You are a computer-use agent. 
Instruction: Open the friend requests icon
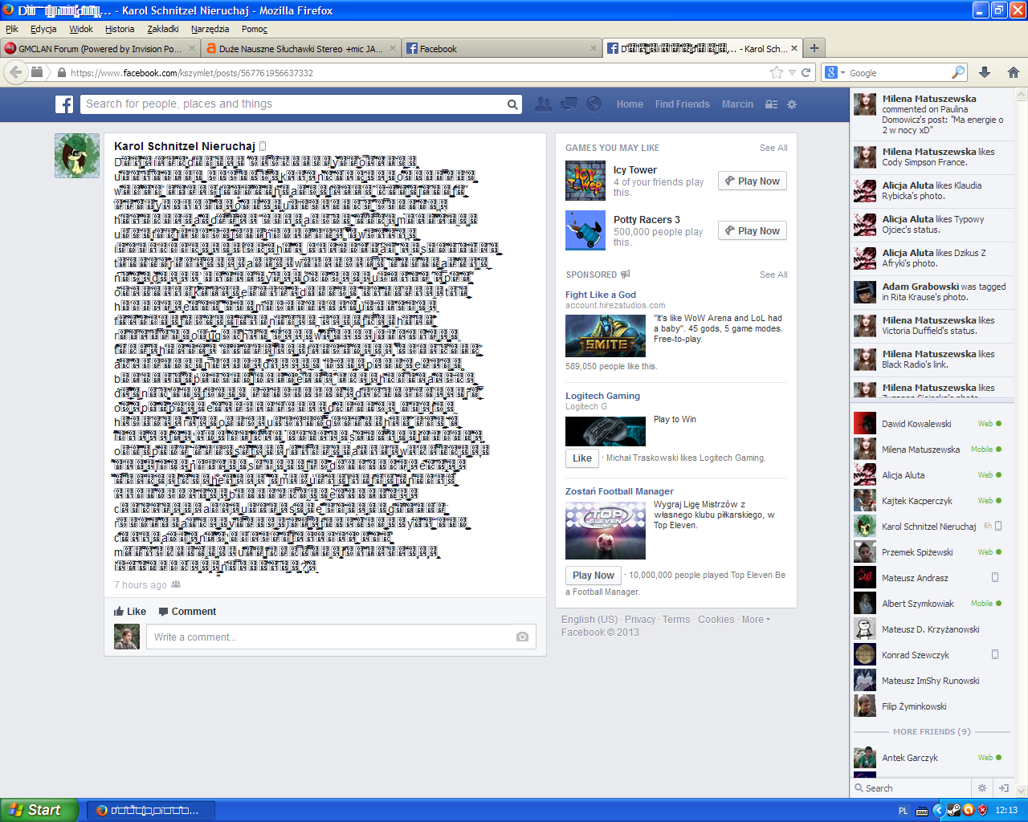pyautogui.click(x=544, y=104)
